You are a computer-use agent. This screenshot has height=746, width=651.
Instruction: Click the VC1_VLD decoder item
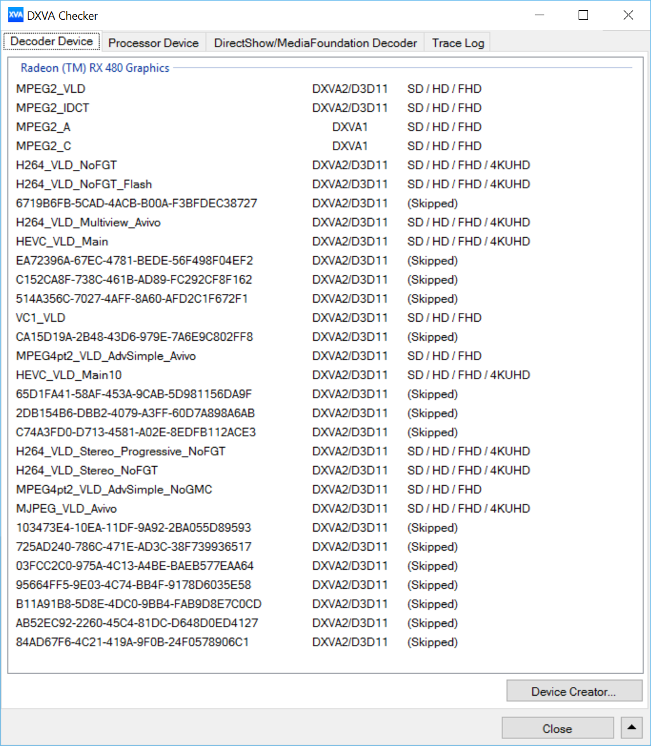click(x=41, y=318)
